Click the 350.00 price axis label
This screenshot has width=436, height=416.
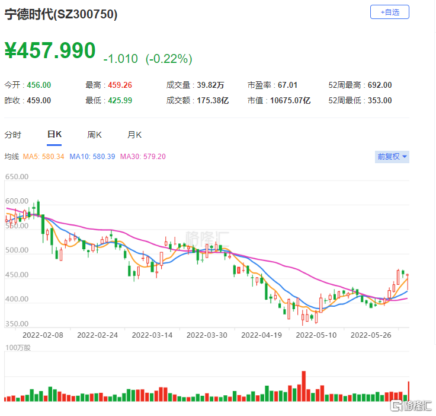(17, 324)
